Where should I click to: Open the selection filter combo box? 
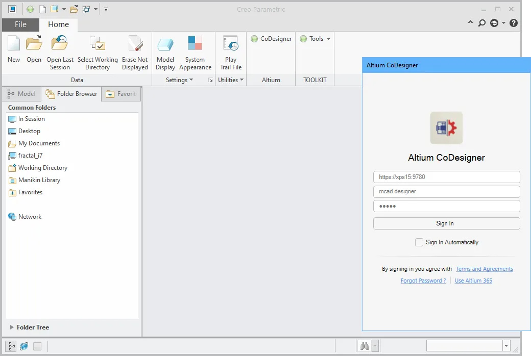[x=468, y=345]
